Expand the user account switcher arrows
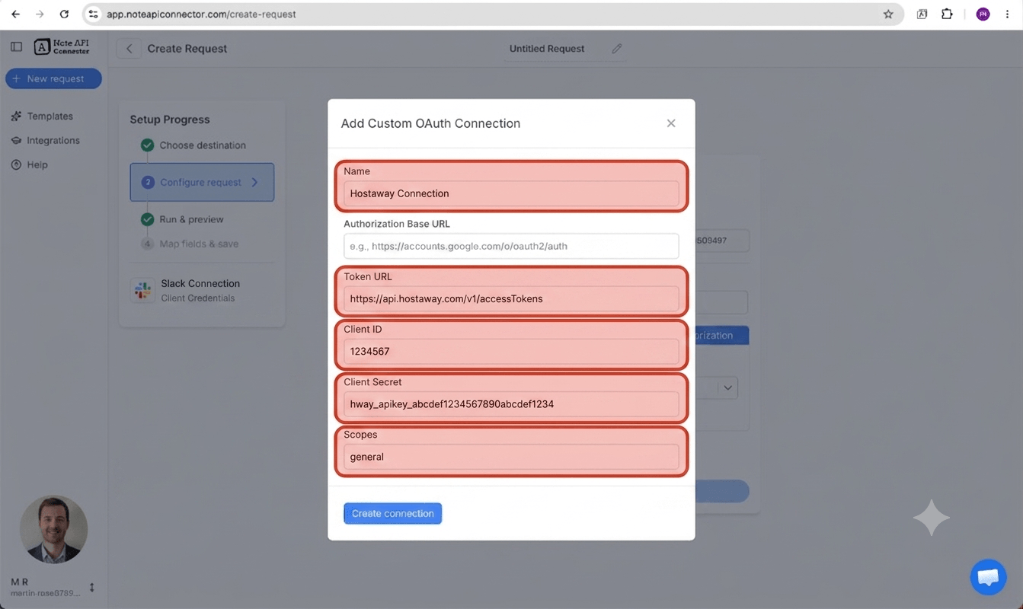Screen dimensions: 1023x609 (92, 587)
